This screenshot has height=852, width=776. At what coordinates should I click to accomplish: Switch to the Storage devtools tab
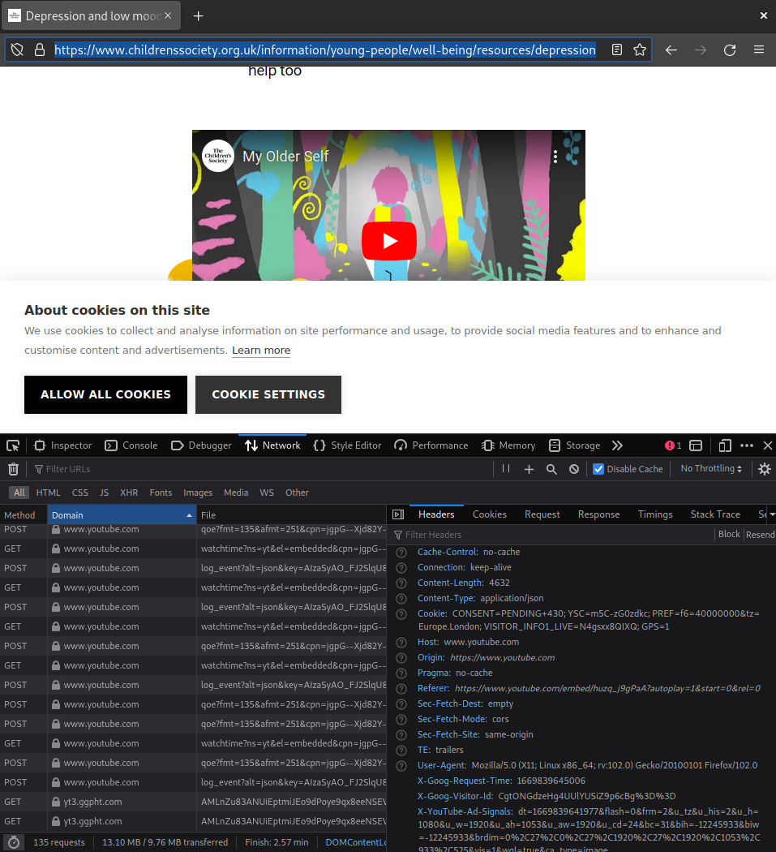point(575,445)
